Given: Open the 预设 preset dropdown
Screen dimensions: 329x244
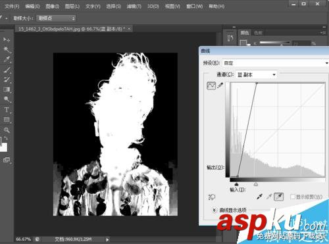Looking at the screenshot, I should tap(276, 63).
